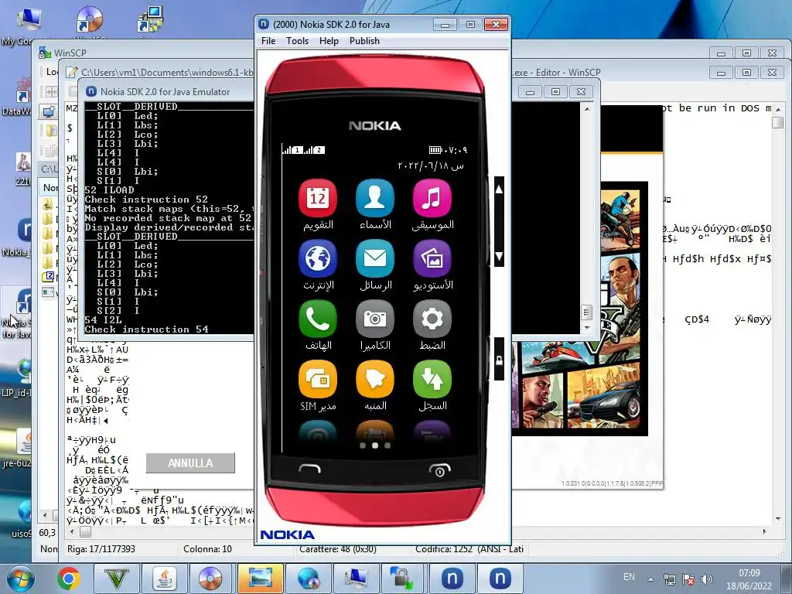This screenshot has height=594, width=792.
Task: Click the SIM 1 signal indicator
Action: click(x=292, y=150)
